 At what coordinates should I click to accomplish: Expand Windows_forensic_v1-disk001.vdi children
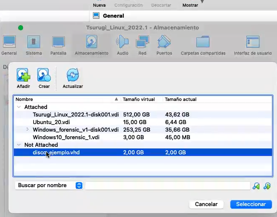27,130
